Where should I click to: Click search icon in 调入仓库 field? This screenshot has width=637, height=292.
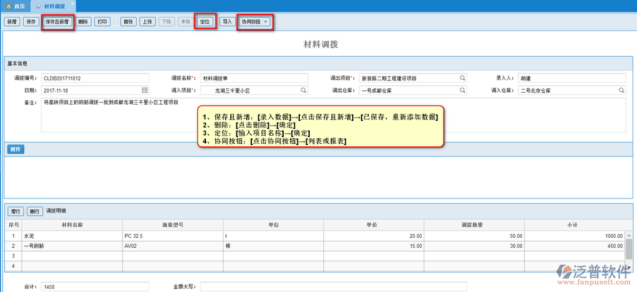click(x=621, y=90)
